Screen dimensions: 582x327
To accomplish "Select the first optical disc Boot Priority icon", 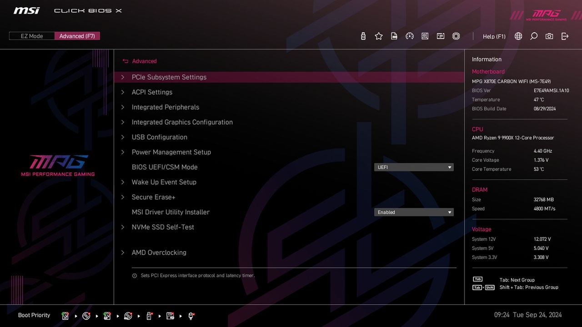I will tap(86, 316).
